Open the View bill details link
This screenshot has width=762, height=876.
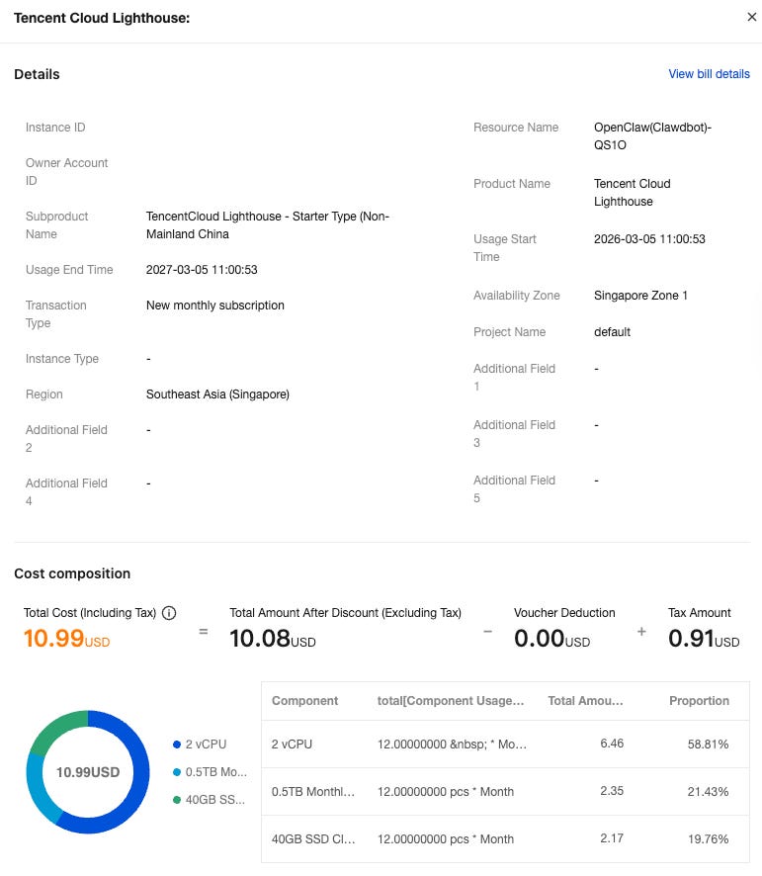coord(709,74)
